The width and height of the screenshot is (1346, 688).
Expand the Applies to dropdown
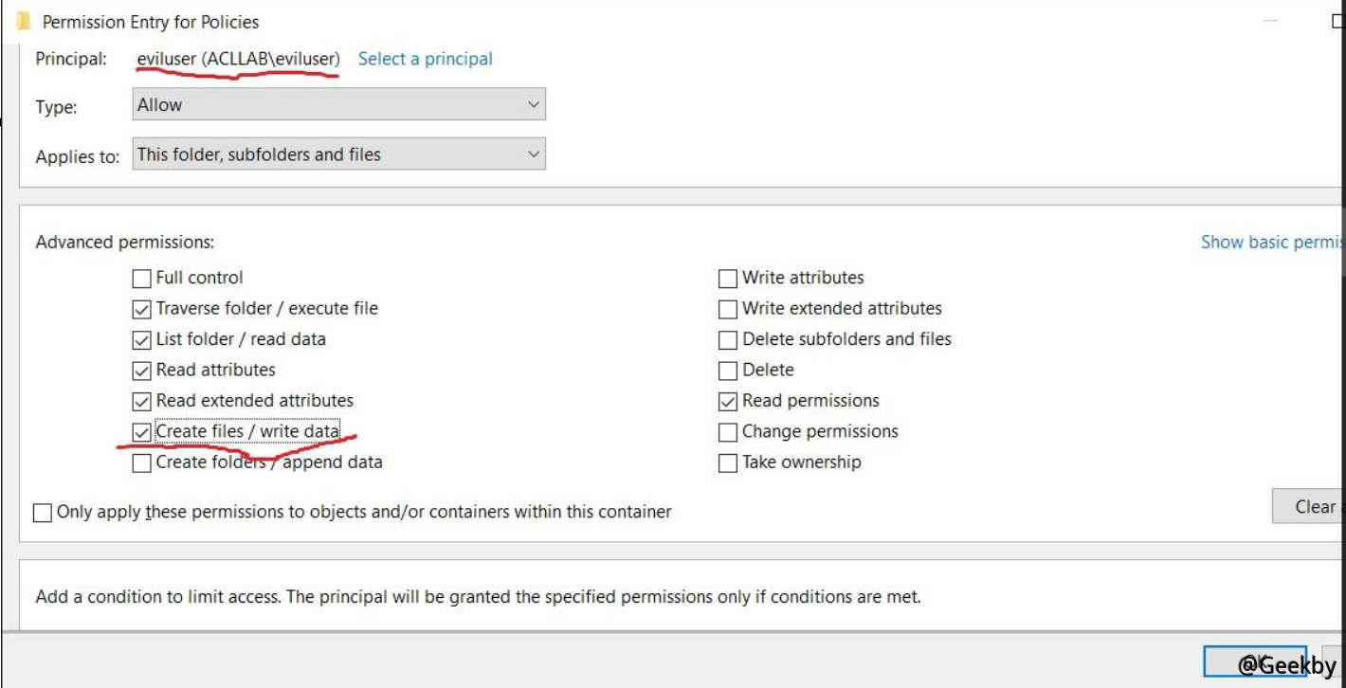click(x=338, y=154)
